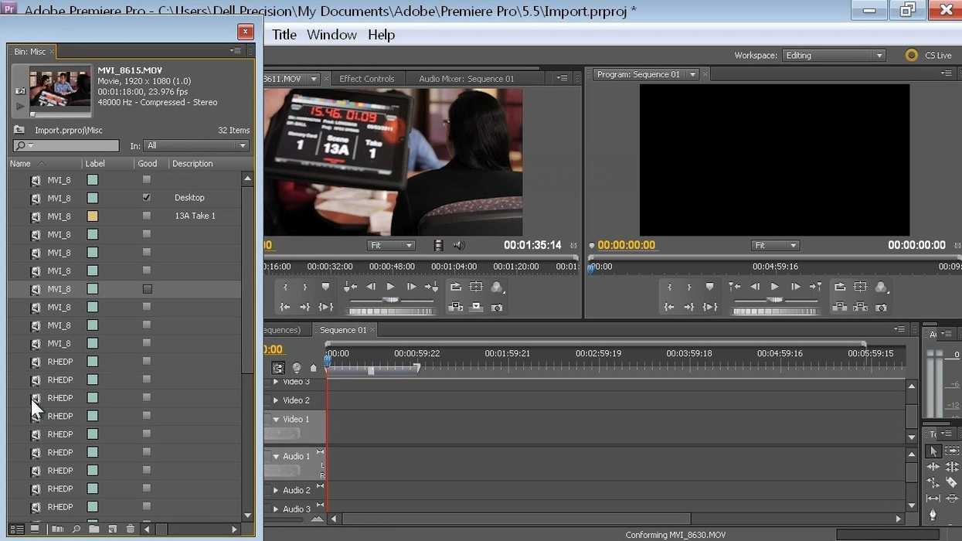Play the clip in the Source Monitor

pyautogui.click(x=391, y=287)
